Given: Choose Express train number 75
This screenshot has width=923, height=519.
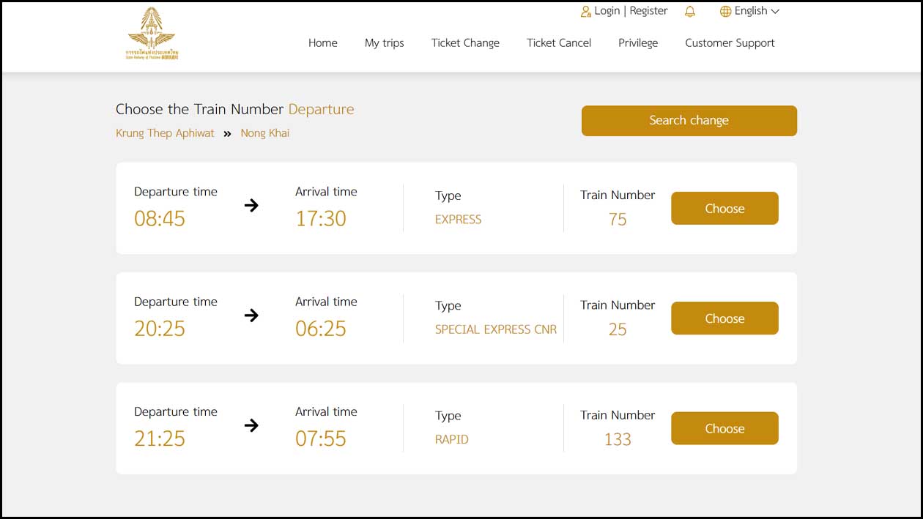Looking at the screenshot, I should coord(724,209).
